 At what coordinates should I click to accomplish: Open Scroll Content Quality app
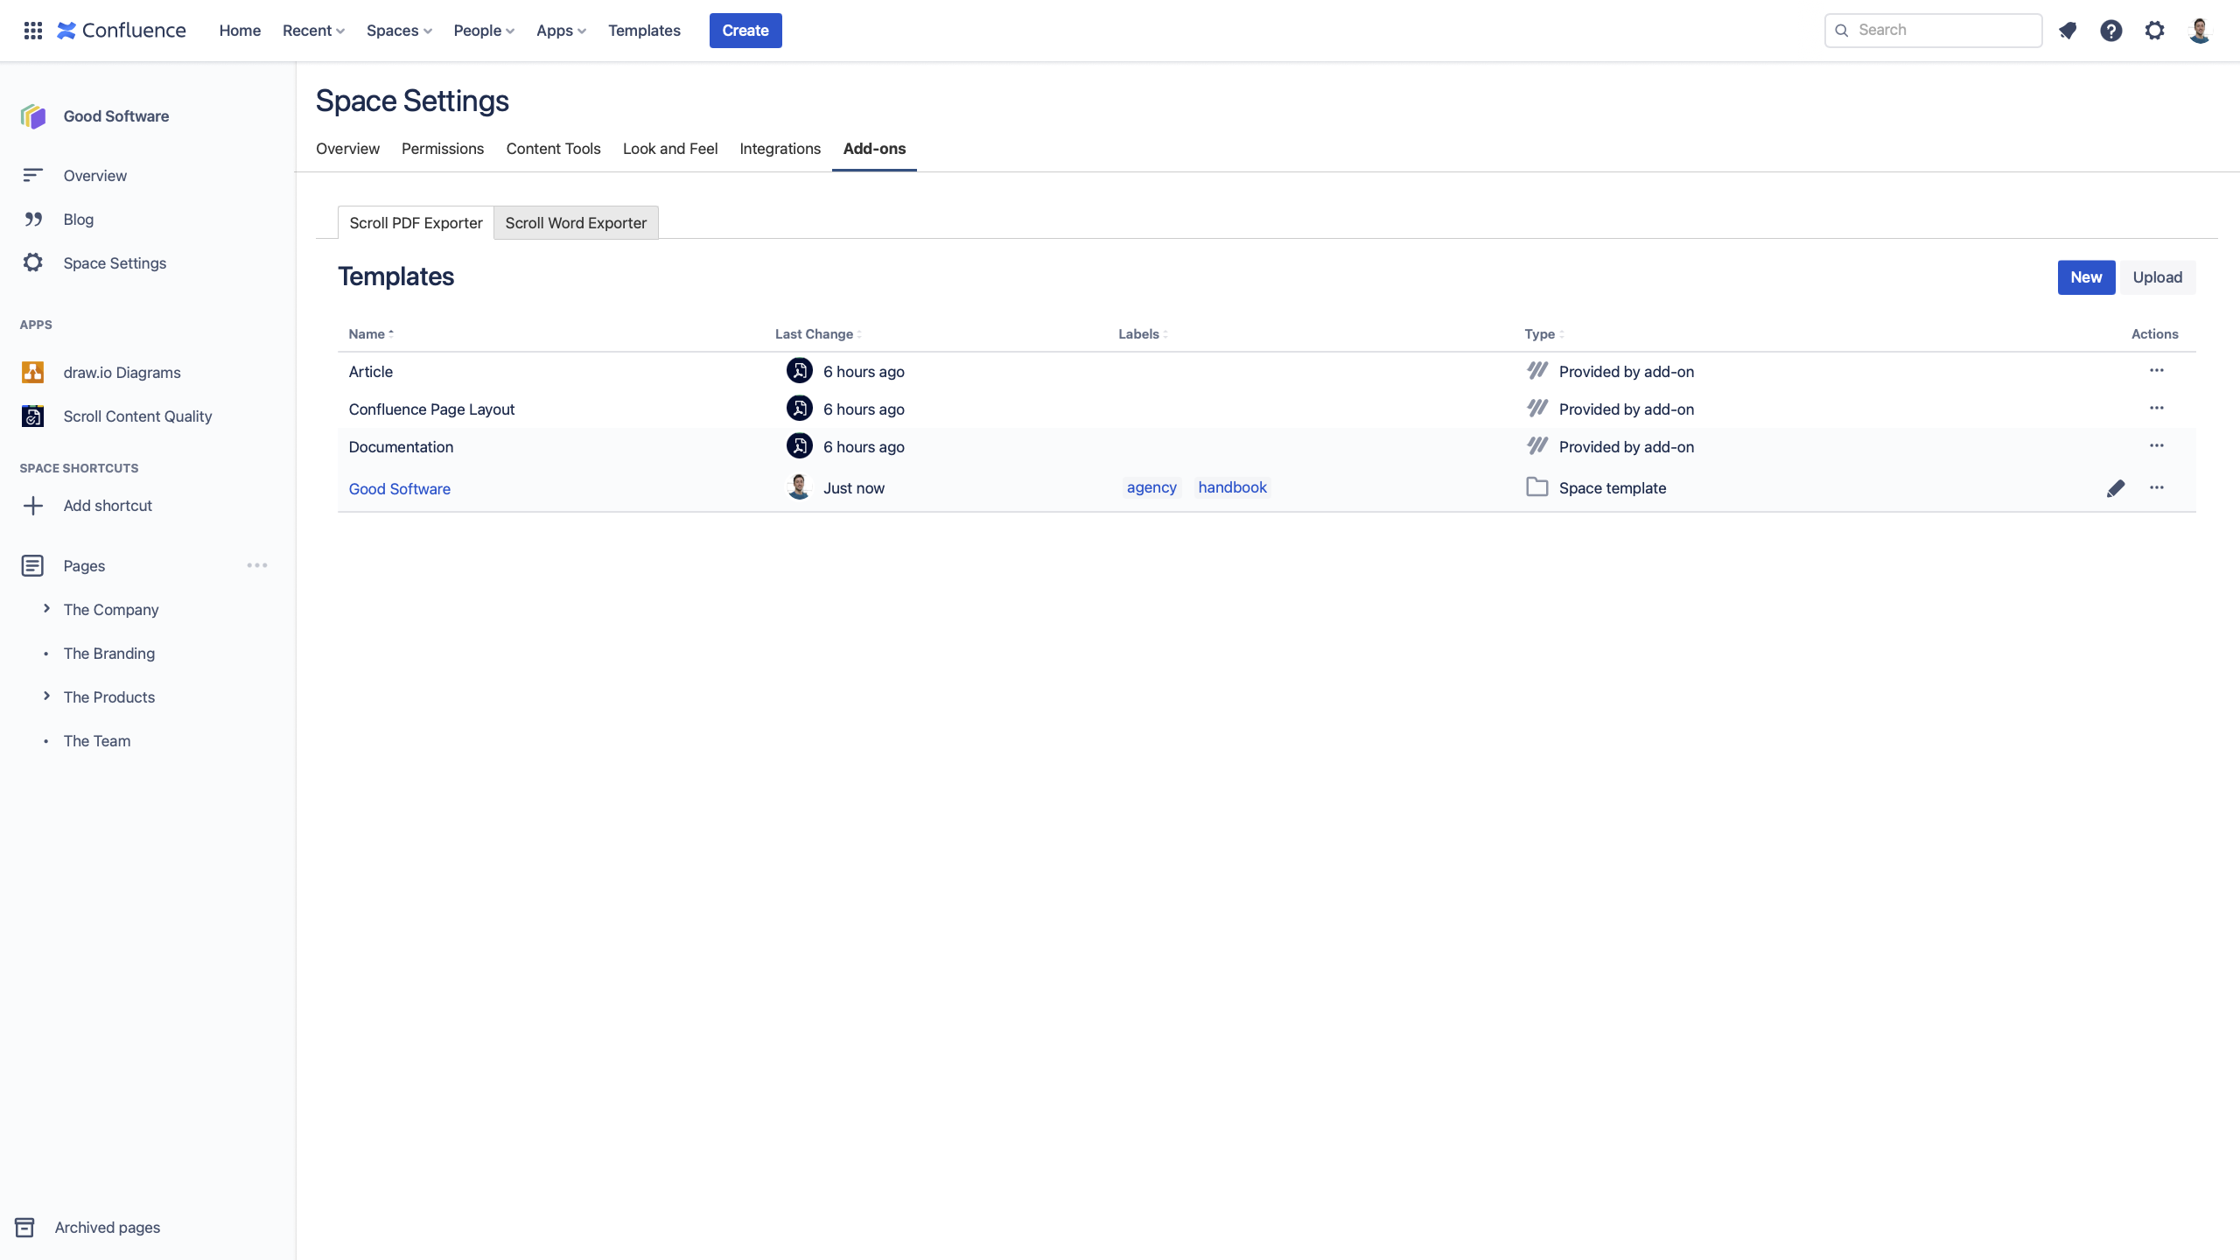(137, 416)
